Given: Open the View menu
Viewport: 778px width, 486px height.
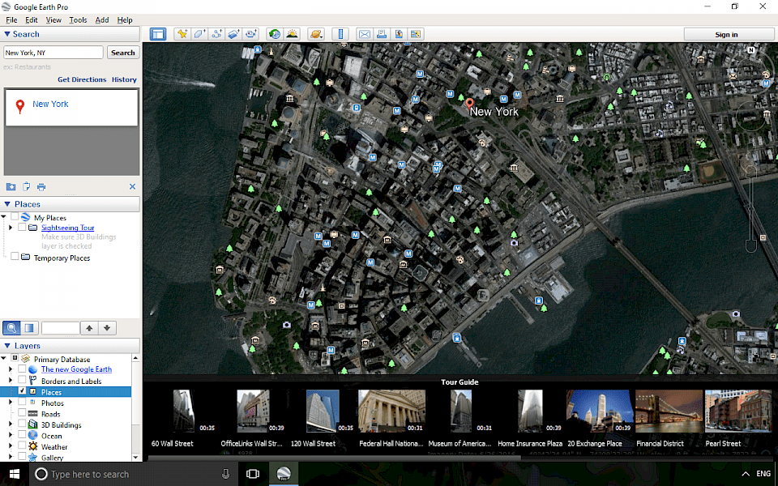Looking at the screenshot, I should click(x=53, y=19).
